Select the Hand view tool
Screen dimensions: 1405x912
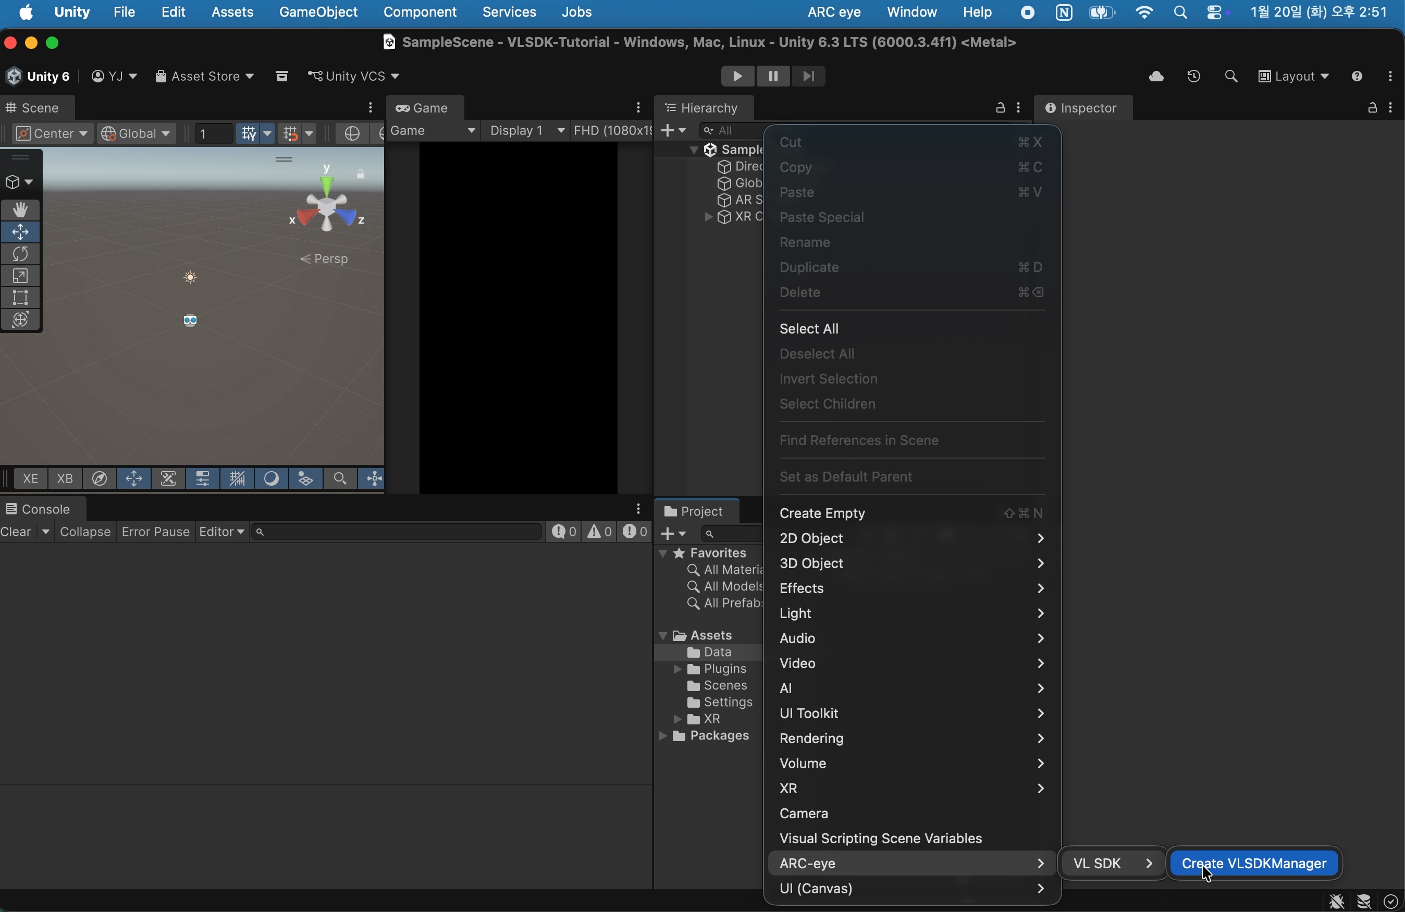click(x=21, y=210)
